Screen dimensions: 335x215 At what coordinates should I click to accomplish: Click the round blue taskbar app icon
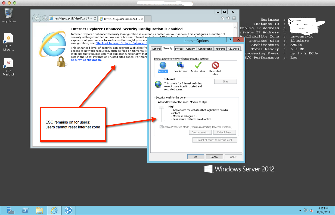[x=69, y=210]
